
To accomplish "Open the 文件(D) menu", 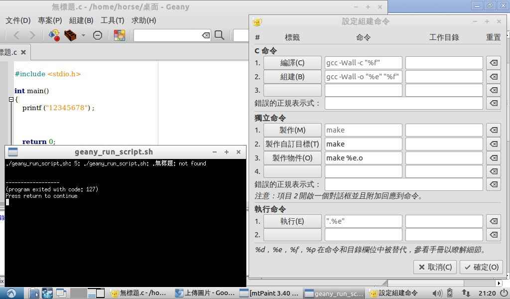I will click(x=18, y=20).
